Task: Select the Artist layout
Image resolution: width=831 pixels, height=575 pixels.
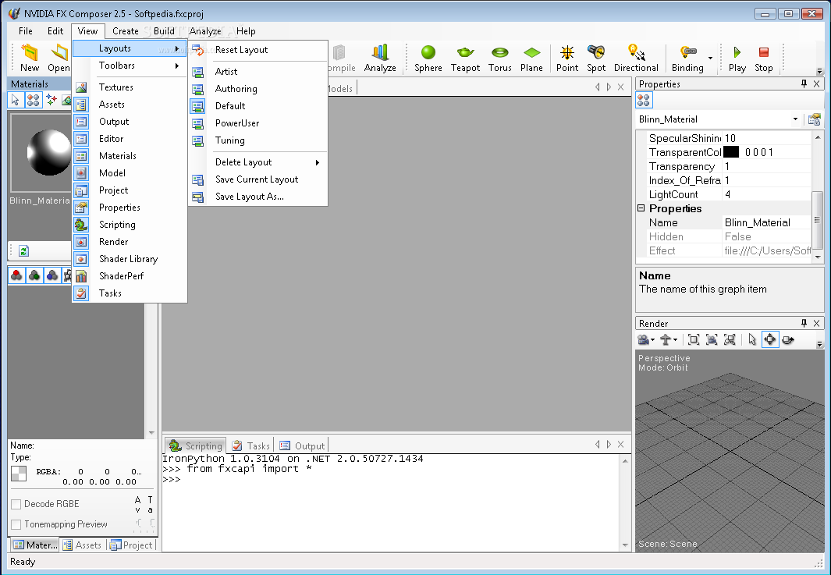Action: tap(258, 72)
